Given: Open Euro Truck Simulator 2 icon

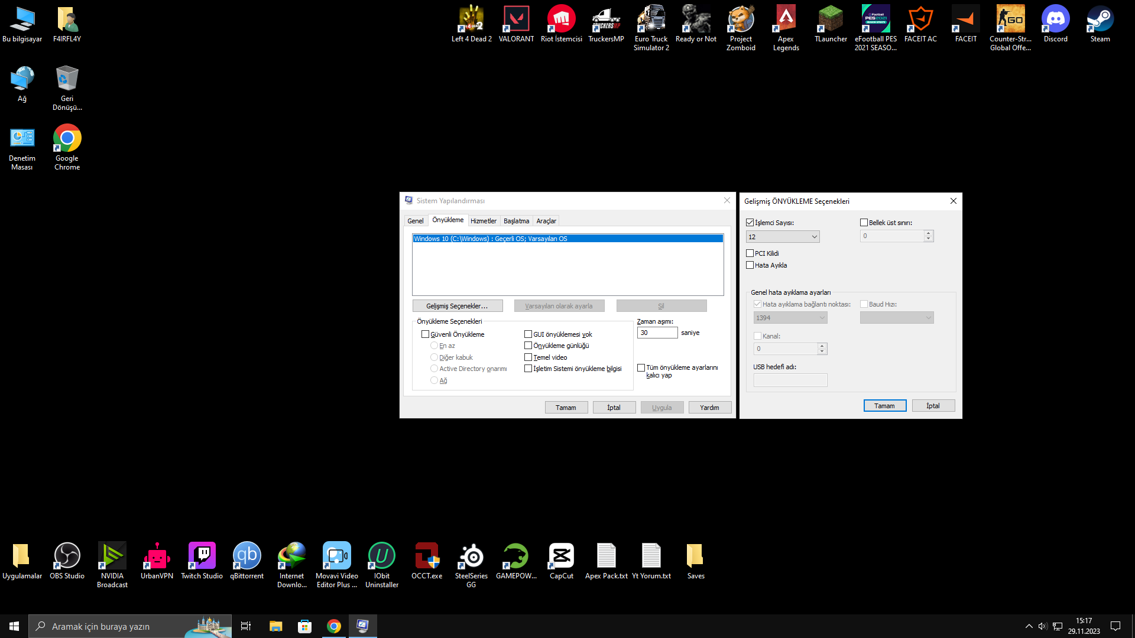Looking at the screenshot, I should [x=651, y=28].
